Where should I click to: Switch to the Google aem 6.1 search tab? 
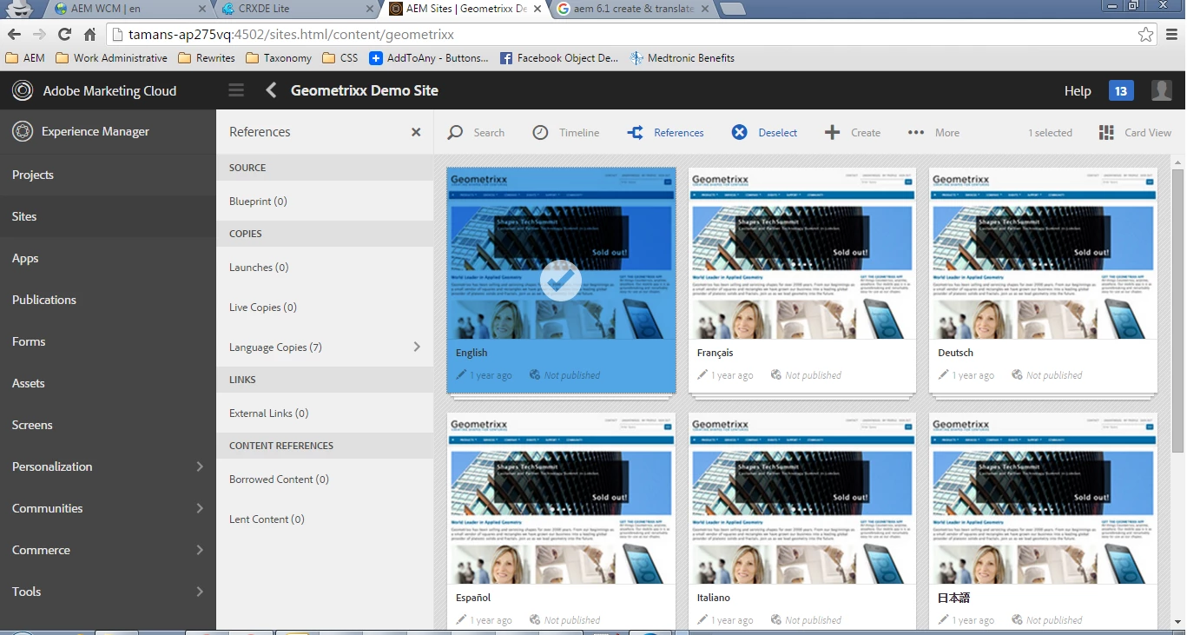point(632,9)
